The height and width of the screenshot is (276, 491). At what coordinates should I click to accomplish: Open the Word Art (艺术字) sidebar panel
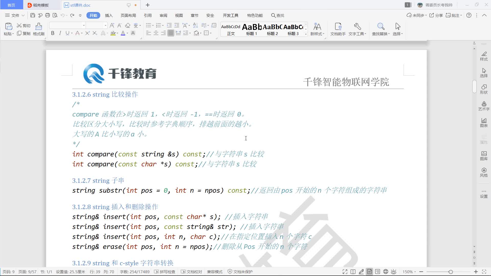tap(484, 106)
